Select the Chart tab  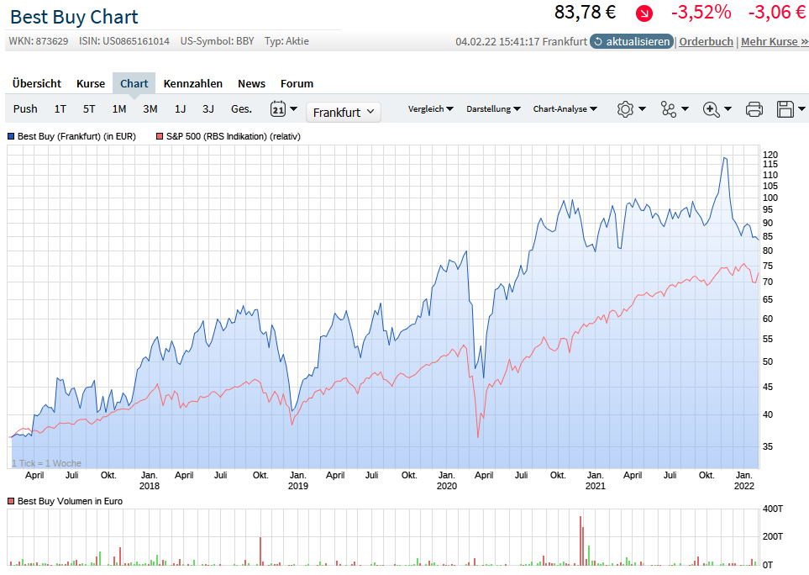(x=134, y=83)
